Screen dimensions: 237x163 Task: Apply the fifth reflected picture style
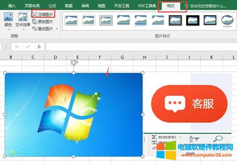(141, 20)
